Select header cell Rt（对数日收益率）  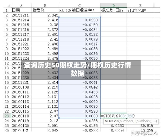pyautogui.click(x=80, y=10)
